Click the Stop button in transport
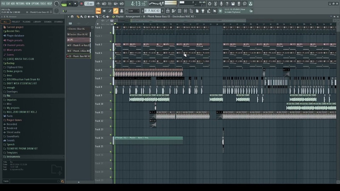Viewport: 340px width, 191px height. (x=75, y=4)
